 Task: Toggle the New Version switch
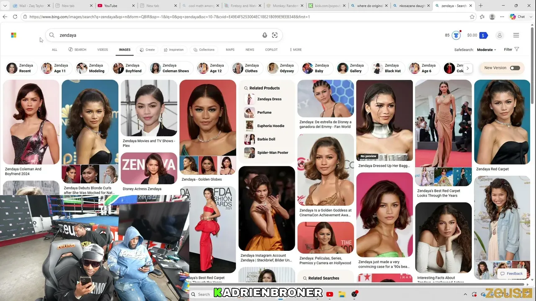tap(515, 68)
